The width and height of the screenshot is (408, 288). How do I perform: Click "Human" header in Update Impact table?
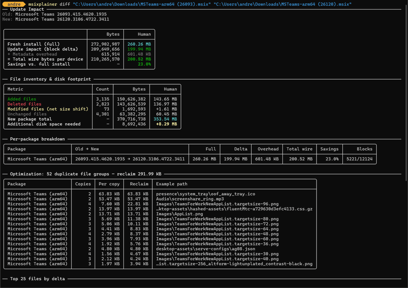[x=144, y=34]
